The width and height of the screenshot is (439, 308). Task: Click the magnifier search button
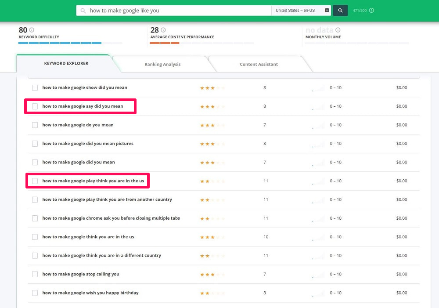tap(340, 11)
